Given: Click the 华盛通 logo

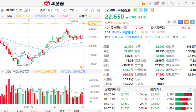Looking at the screenshot, I should point(54,3).
